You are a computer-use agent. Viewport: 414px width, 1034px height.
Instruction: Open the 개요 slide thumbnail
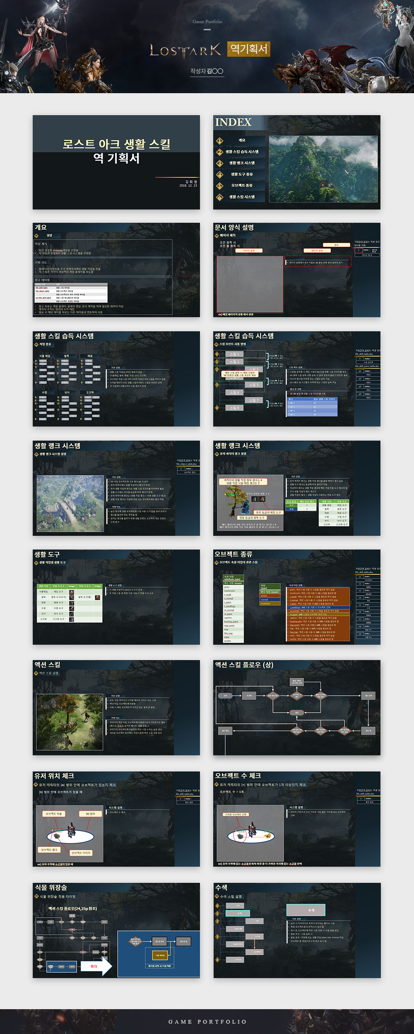pos(116,270)
